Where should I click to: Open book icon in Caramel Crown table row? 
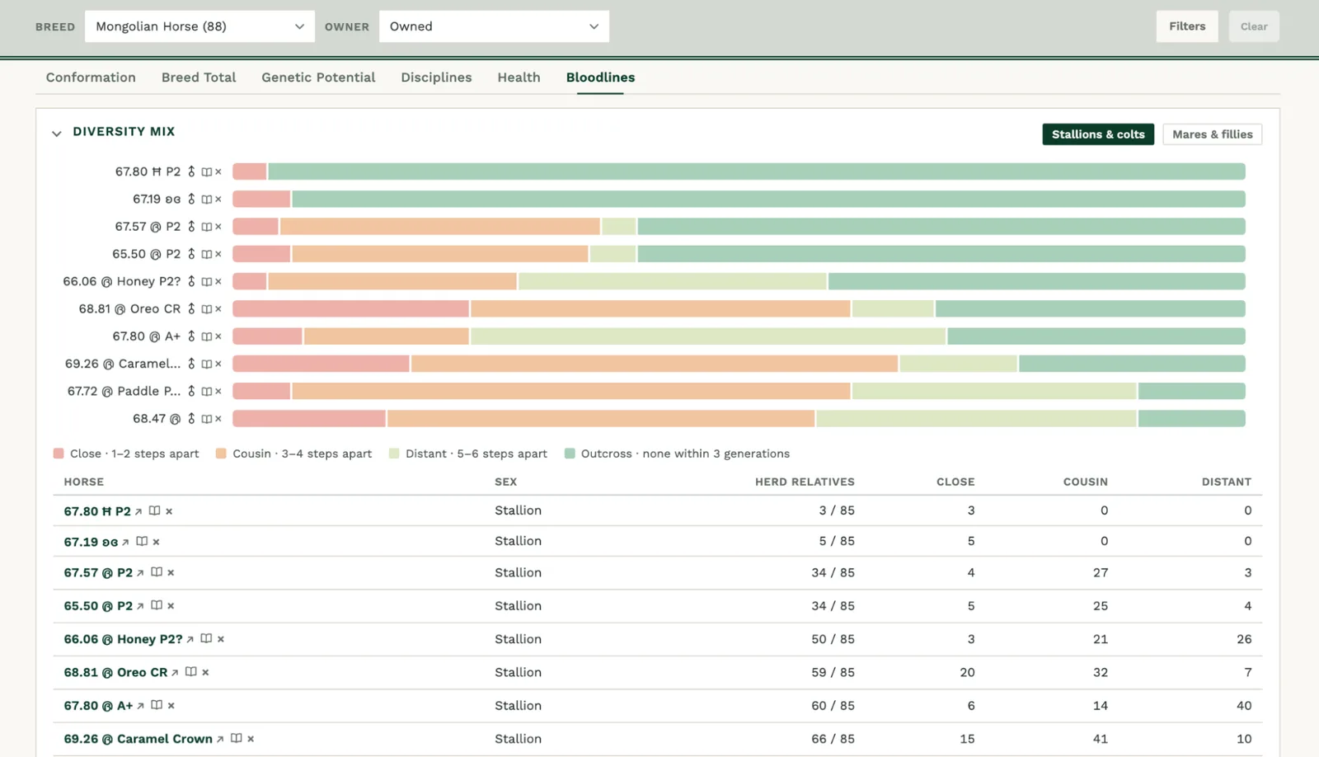[x=237, y=738]
